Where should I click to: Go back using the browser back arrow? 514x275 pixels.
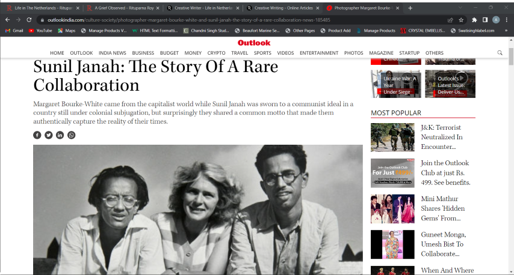tap(8, 20)
